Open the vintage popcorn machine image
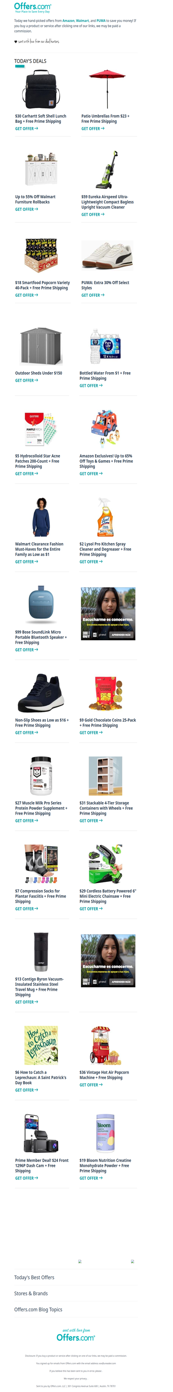The image size is (173, 1392). click(106, 1047)
